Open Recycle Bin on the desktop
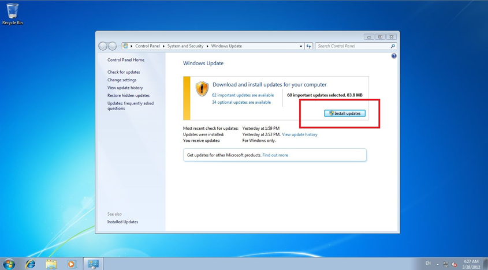 pyautogui.click(x=12, y=13)
